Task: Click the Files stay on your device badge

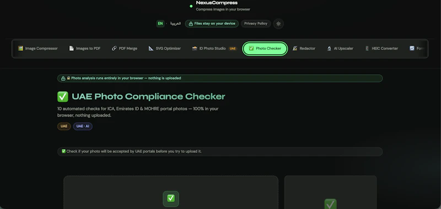Action: click(x=212, y=24)
